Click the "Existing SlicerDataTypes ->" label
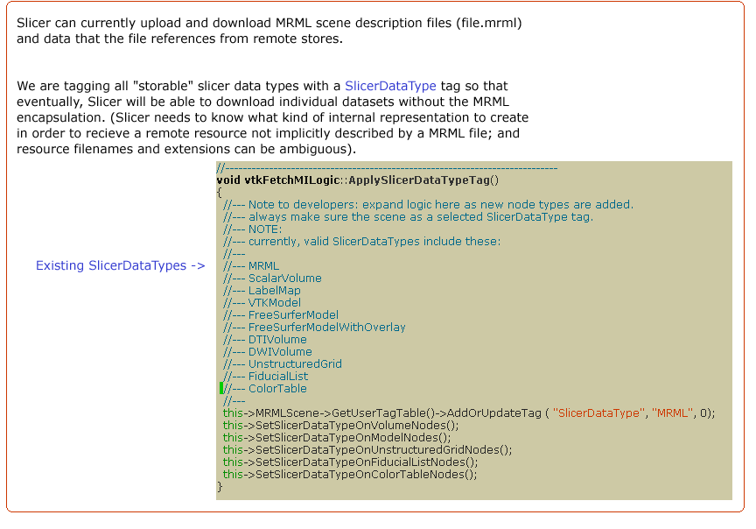The image size is (756, 529). coord(120,265)
